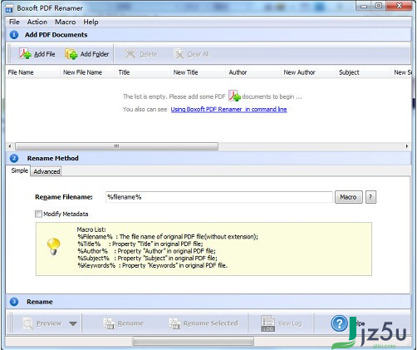Click the Add File toolbar icon

25,54
